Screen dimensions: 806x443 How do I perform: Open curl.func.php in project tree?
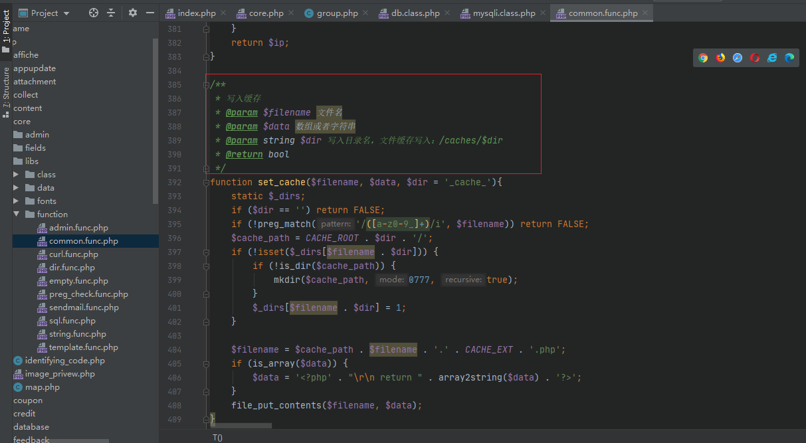(x=73, y=254)
